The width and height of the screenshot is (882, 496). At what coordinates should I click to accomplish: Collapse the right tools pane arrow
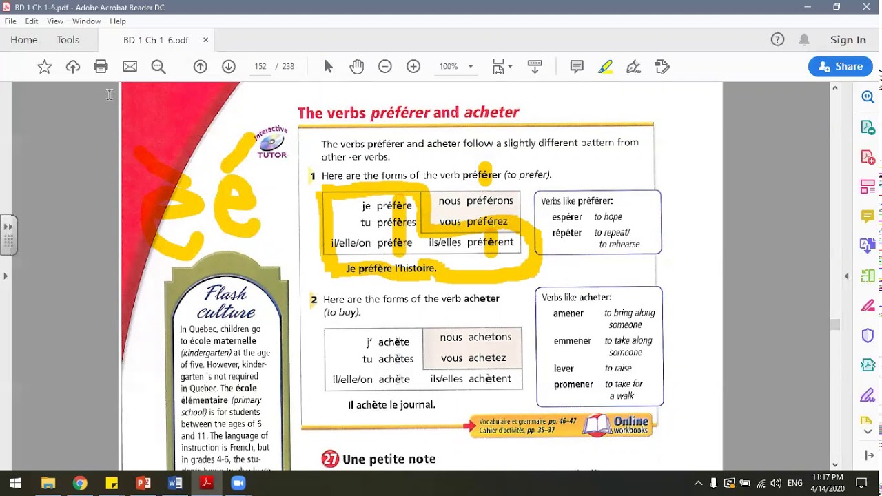(847, 276)
